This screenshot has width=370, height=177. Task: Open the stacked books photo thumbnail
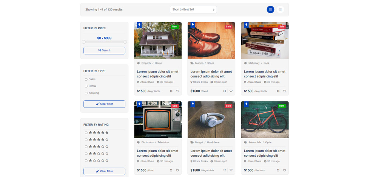(x=265, y=40)
